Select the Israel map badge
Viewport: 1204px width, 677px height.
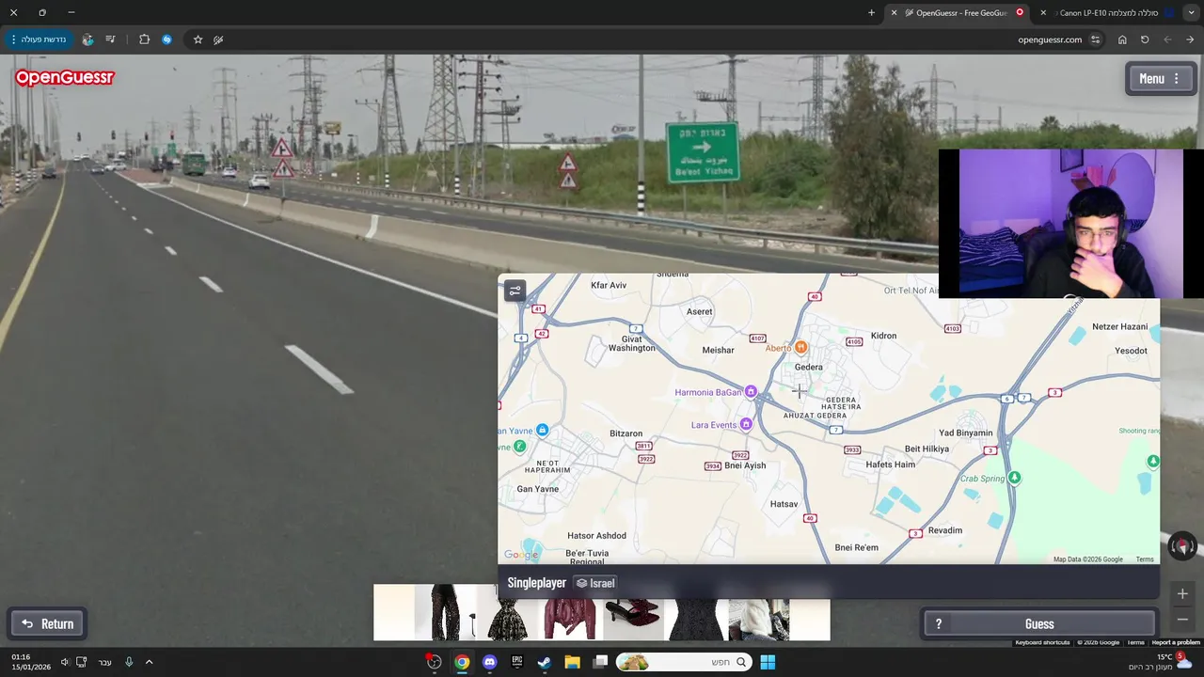(x=595, y=583)
